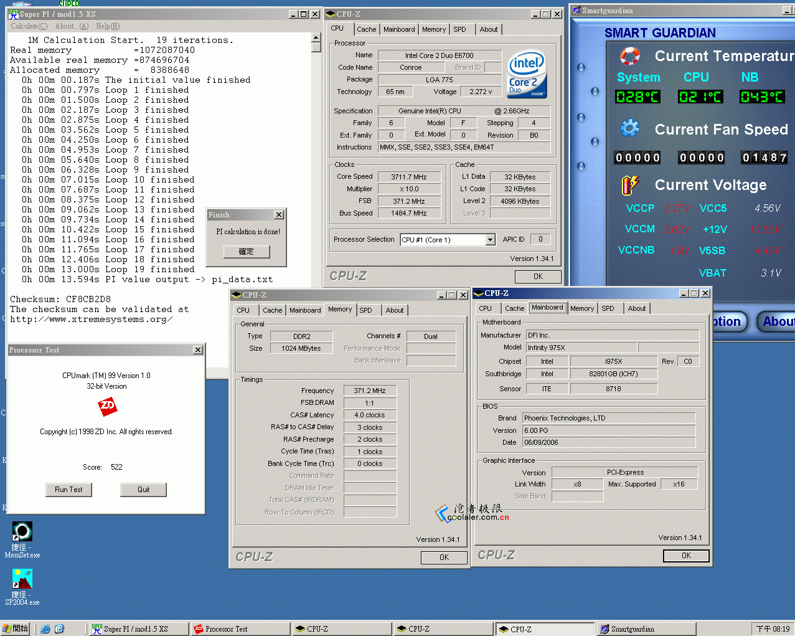Open the Calculate menu in Super PI

[29, 26]
